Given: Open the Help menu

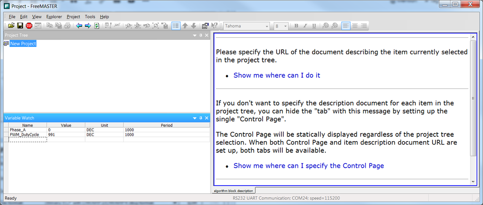Looking at the screenshot, I should [104, 16].
